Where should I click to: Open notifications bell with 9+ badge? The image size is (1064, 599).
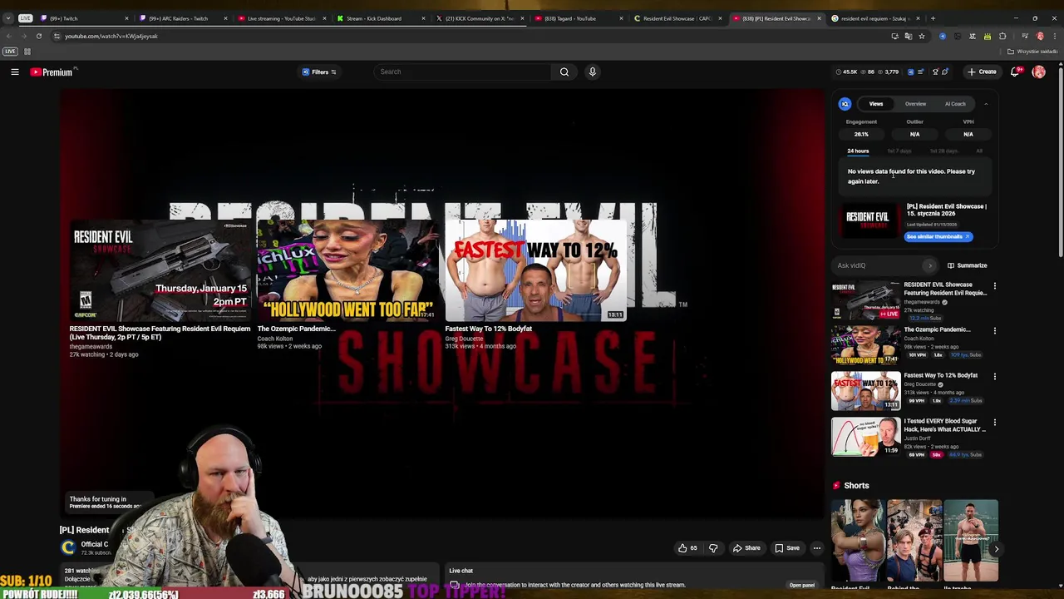(1016, 72)
